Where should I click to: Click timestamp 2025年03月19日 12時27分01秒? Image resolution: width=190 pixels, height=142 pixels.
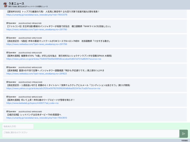pyautogui.click(x=30, y=38)
